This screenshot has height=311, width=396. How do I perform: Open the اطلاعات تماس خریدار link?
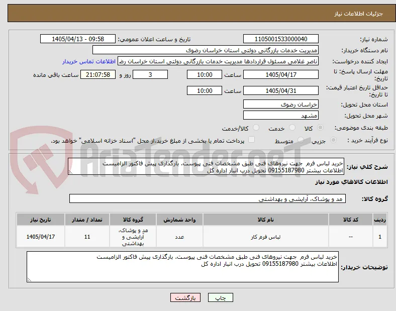click(x=89, y=61)
